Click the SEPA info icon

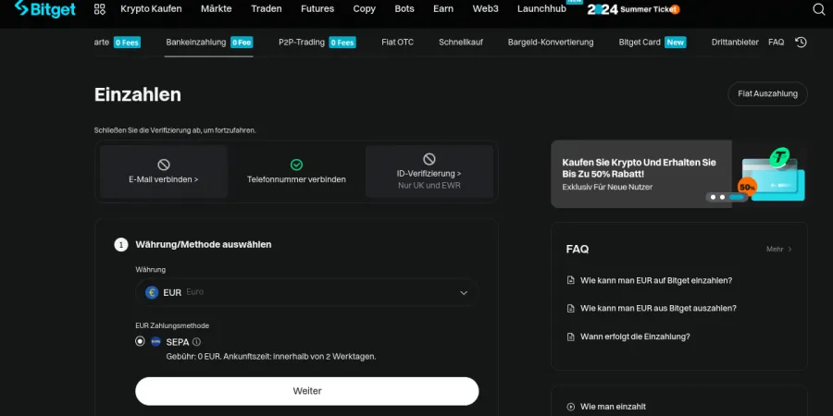[x=196, y=342]
